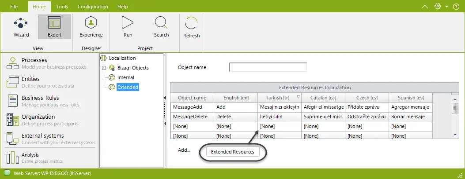Screen dimensions: 465x179
Task: Switch to the Wizard view
Action: [x=21, y=27]
